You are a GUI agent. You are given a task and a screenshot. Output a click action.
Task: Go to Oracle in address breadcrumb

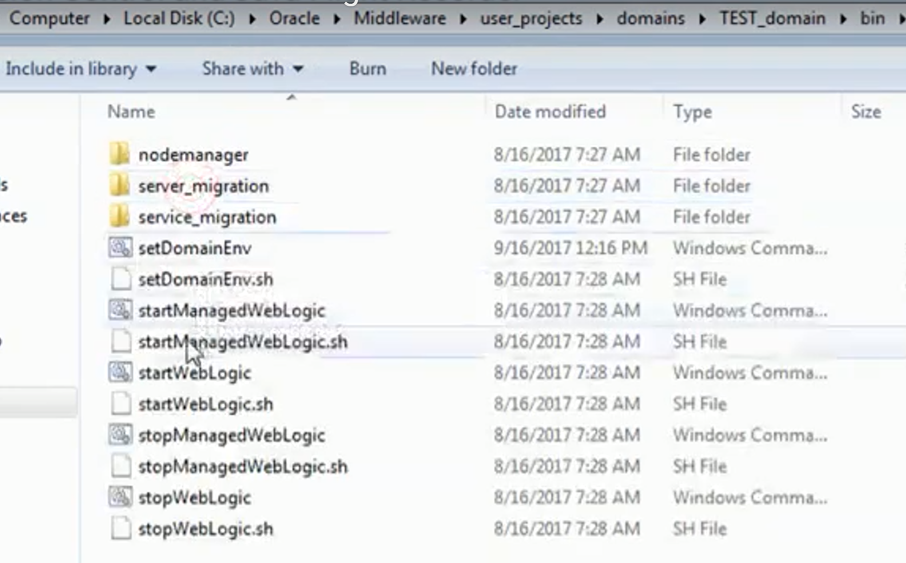tap(294, 19)
